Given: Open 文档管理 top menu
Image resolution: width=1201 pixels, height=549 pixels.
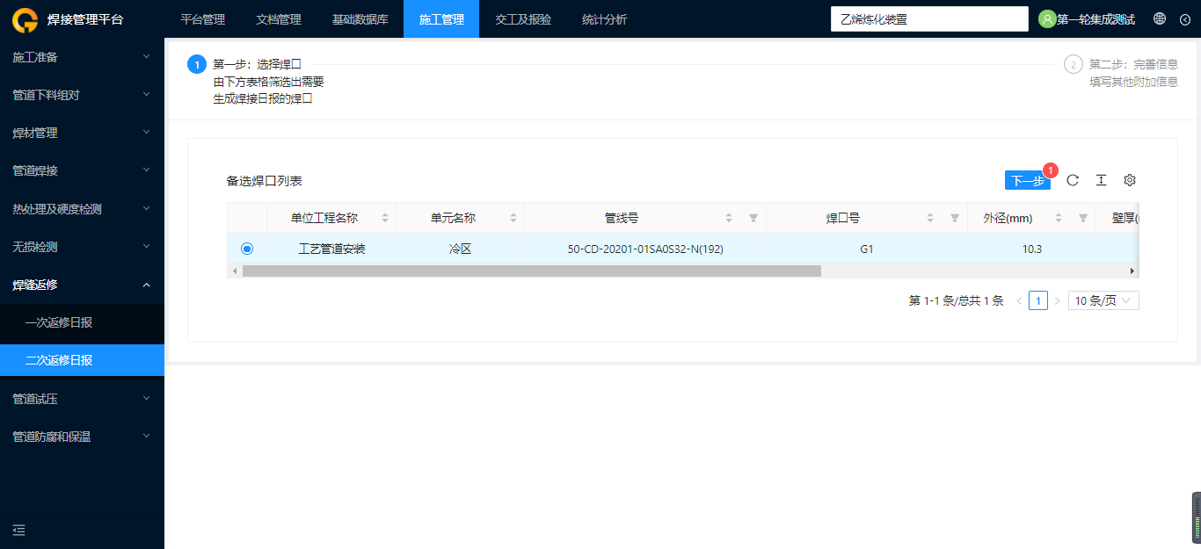Looking at the screenshot, I should (x=278, y=19).
